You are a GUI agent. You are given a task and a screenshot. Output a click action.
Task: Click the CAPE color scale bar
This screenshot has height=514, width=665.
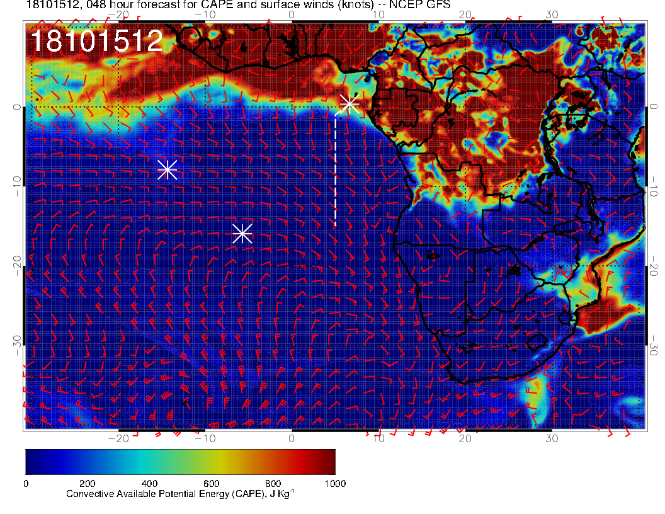tap(180, 462)
